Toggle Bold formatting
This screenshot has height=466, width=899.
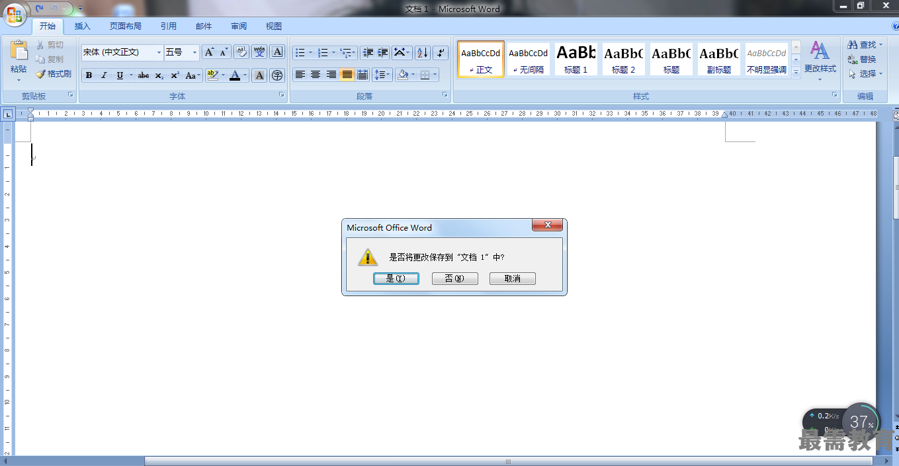point(89,75)
